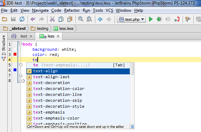This screenshot has height=132, width=201.
Task: Click the Synchronize refresh icon
Action: [22, 19]
